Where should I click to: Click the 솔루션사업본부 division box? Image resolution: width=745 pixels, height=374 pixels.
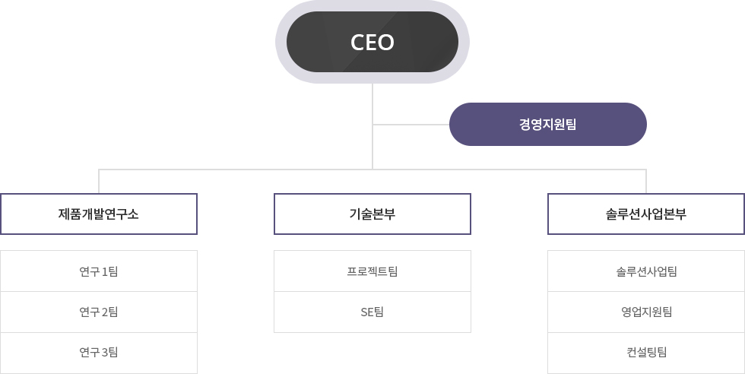click(646, 214)
